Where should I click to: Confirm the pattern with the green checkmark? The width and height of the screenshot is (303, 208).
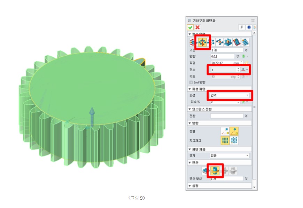coord(190,27)
